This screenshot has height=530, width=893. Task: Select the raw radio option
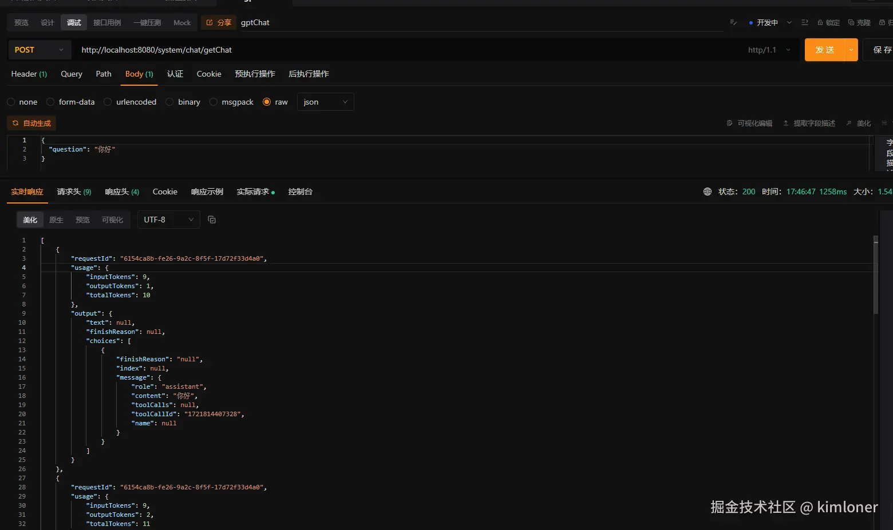point(267,102)
